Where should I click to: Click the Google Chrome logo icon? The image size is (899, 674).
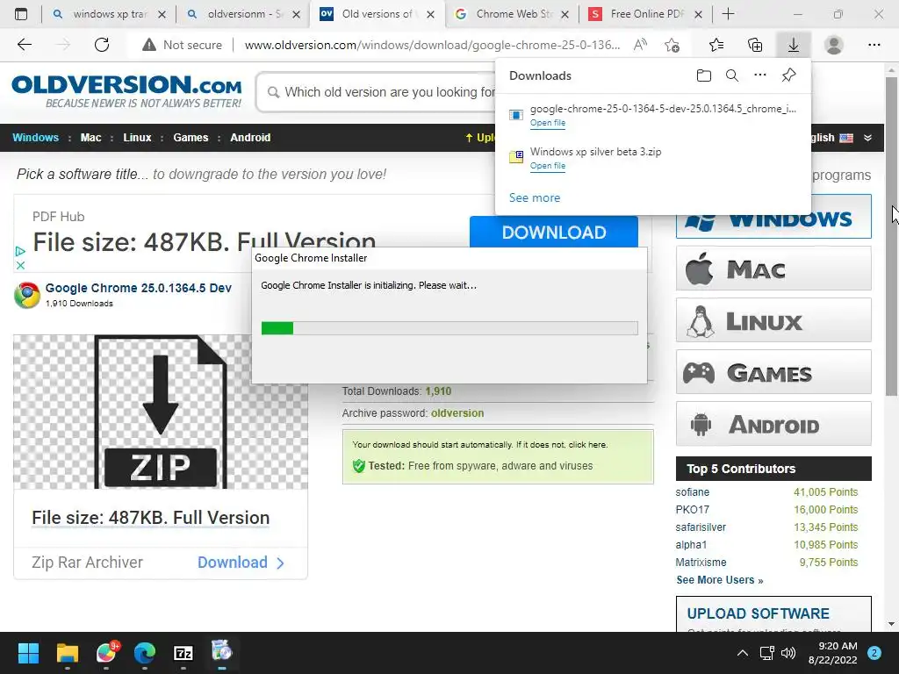click(x=27, y=295)
